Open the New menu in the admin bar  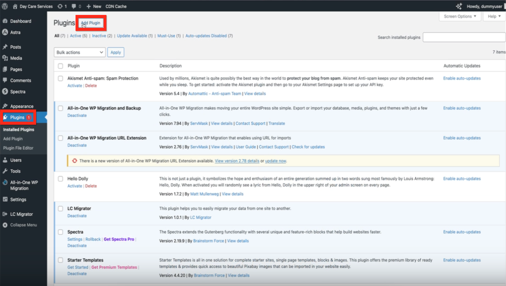[x=94, y=6]
